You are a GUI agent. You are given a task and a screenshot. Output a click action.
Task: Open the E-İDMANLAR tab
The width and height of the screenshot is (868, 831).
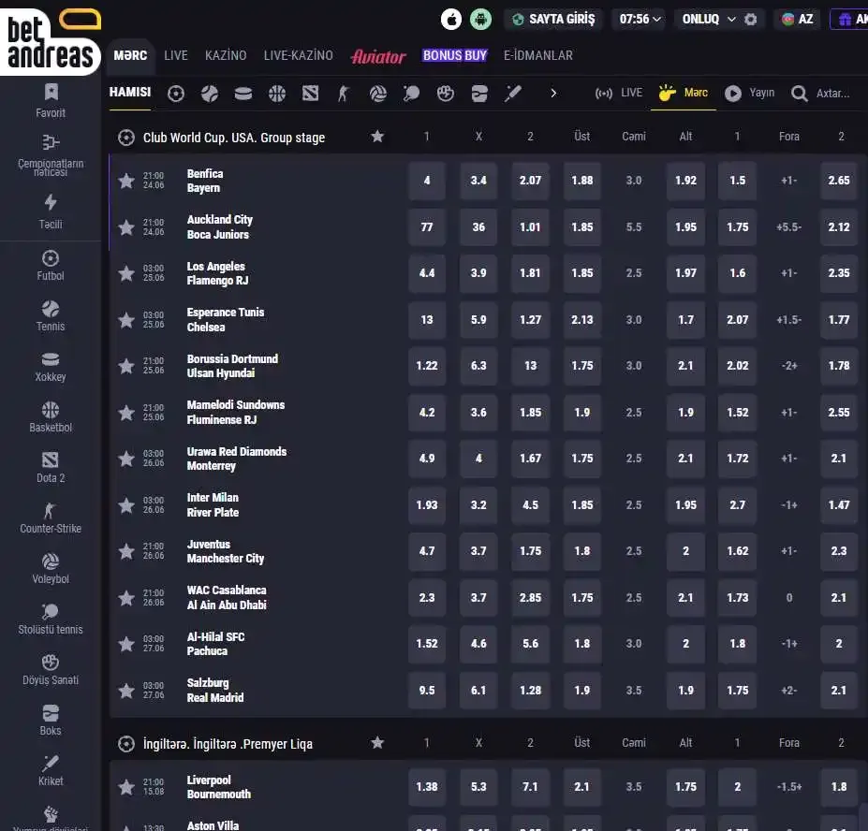(538, 56)
